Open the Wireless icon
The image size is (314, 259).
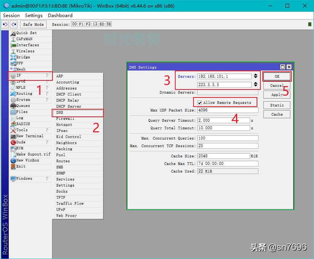click(13, 51)
